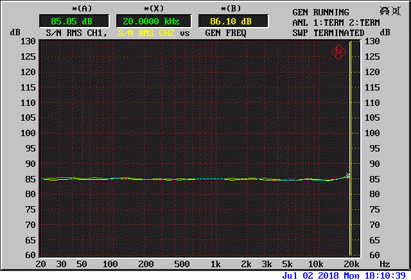Click the left muted speaker icon
The height and width of the screenshot is (280, 411).
[384, 11]
